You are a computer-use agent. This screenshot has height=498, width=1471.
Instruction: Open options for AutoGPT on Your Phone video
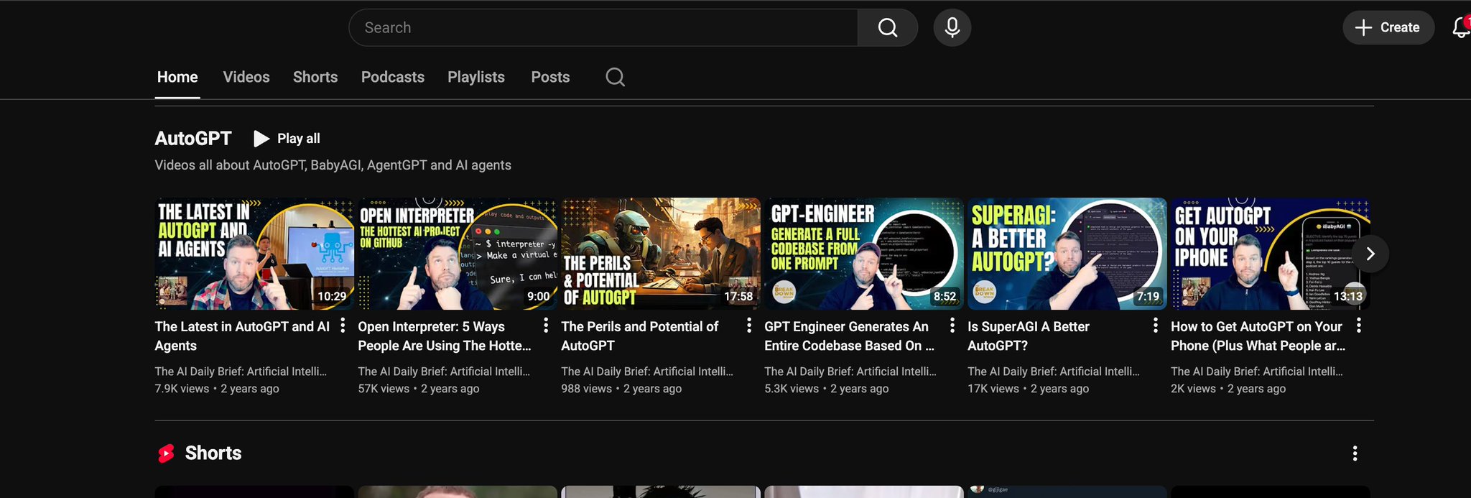click(x=1359, y=326)
